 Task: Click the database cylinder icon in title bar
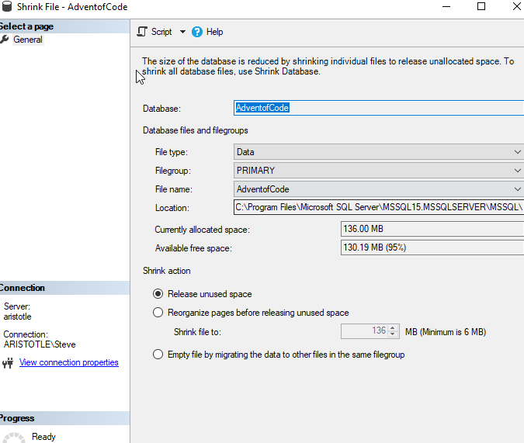coord(7,6)
